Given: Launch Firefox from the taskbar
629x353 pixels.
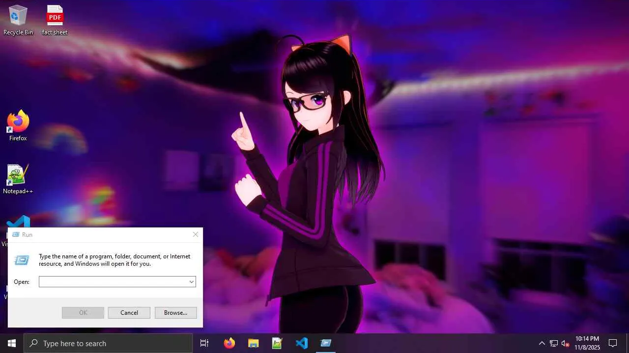Looking at the screenshot, I should pyautogui.click(x=229, y=343).
